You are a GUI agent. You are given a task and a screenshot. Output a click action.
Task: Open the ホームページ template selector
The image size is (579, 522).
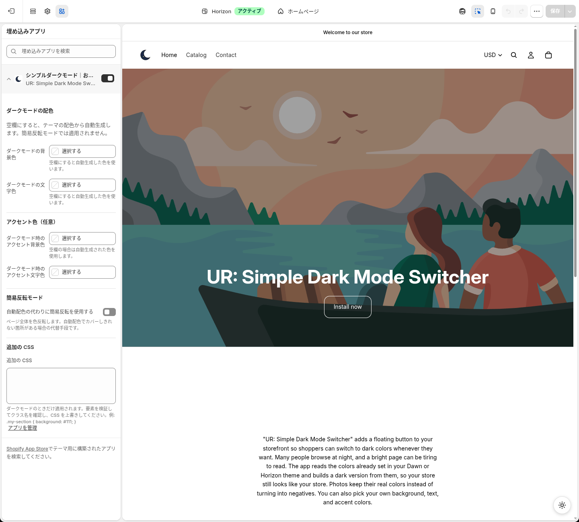298,11
